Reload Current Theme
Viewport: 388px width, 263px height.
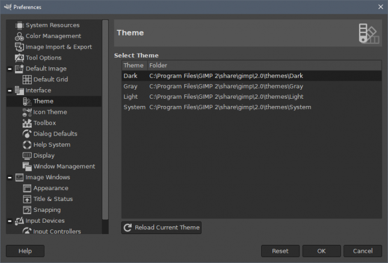tap(161, 227)
